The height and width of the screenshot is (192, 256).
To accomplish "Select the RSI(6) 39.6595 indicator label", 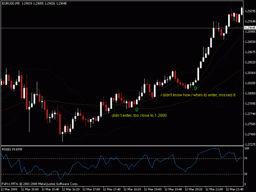I will 12,149.
